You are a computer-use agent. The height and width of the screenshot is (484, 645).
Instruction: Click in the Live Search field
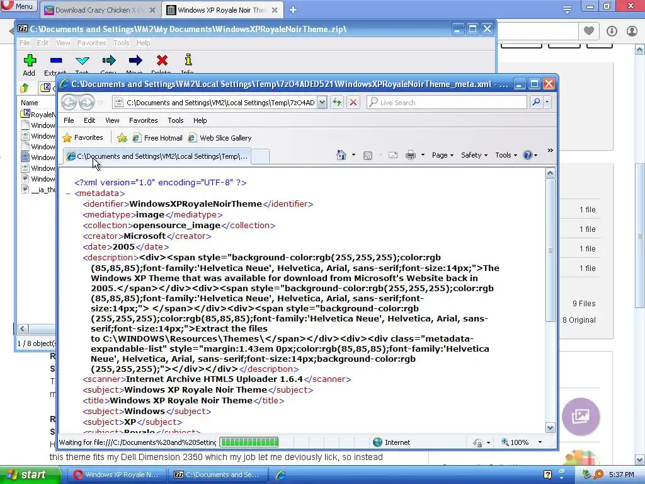(447, 103)
